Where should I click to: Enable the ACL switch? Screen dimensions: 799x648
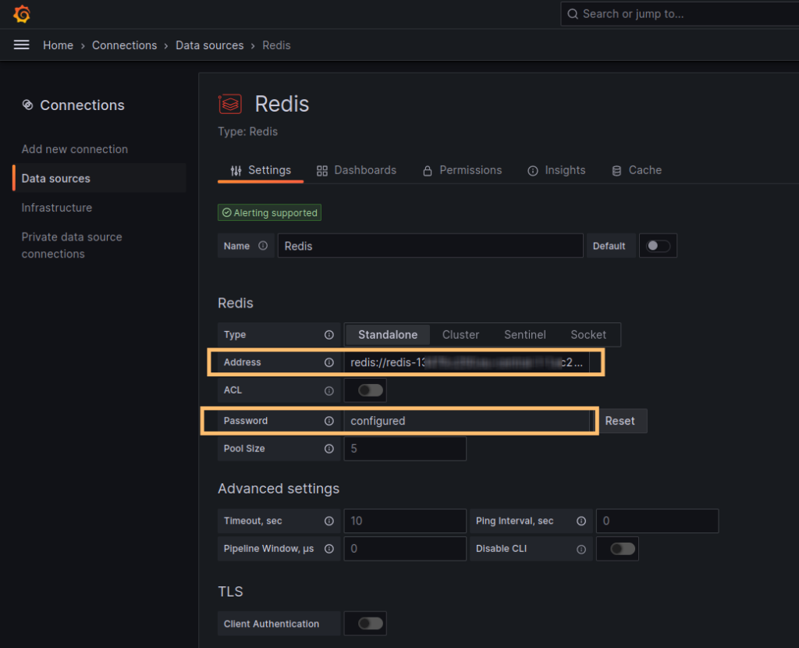371,390
